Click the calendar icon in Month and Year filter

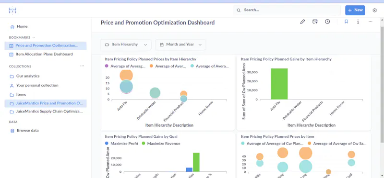click(x=162, y=44)
